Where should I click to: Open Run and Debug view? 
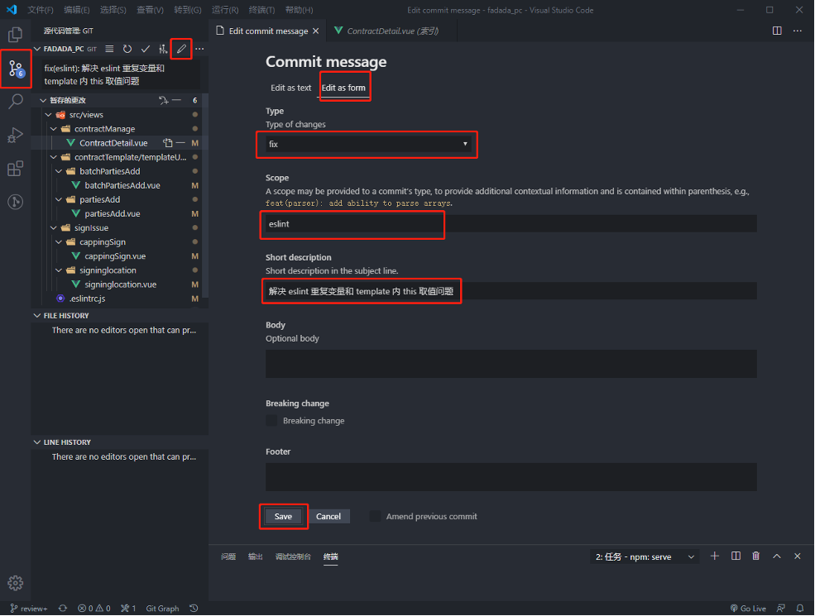(x=15, y=135)
